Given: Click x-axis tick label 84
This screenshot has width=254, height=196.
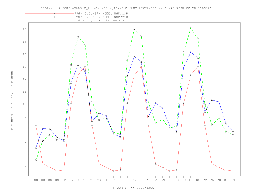Looking at the screenshot, I should point(233,180).
